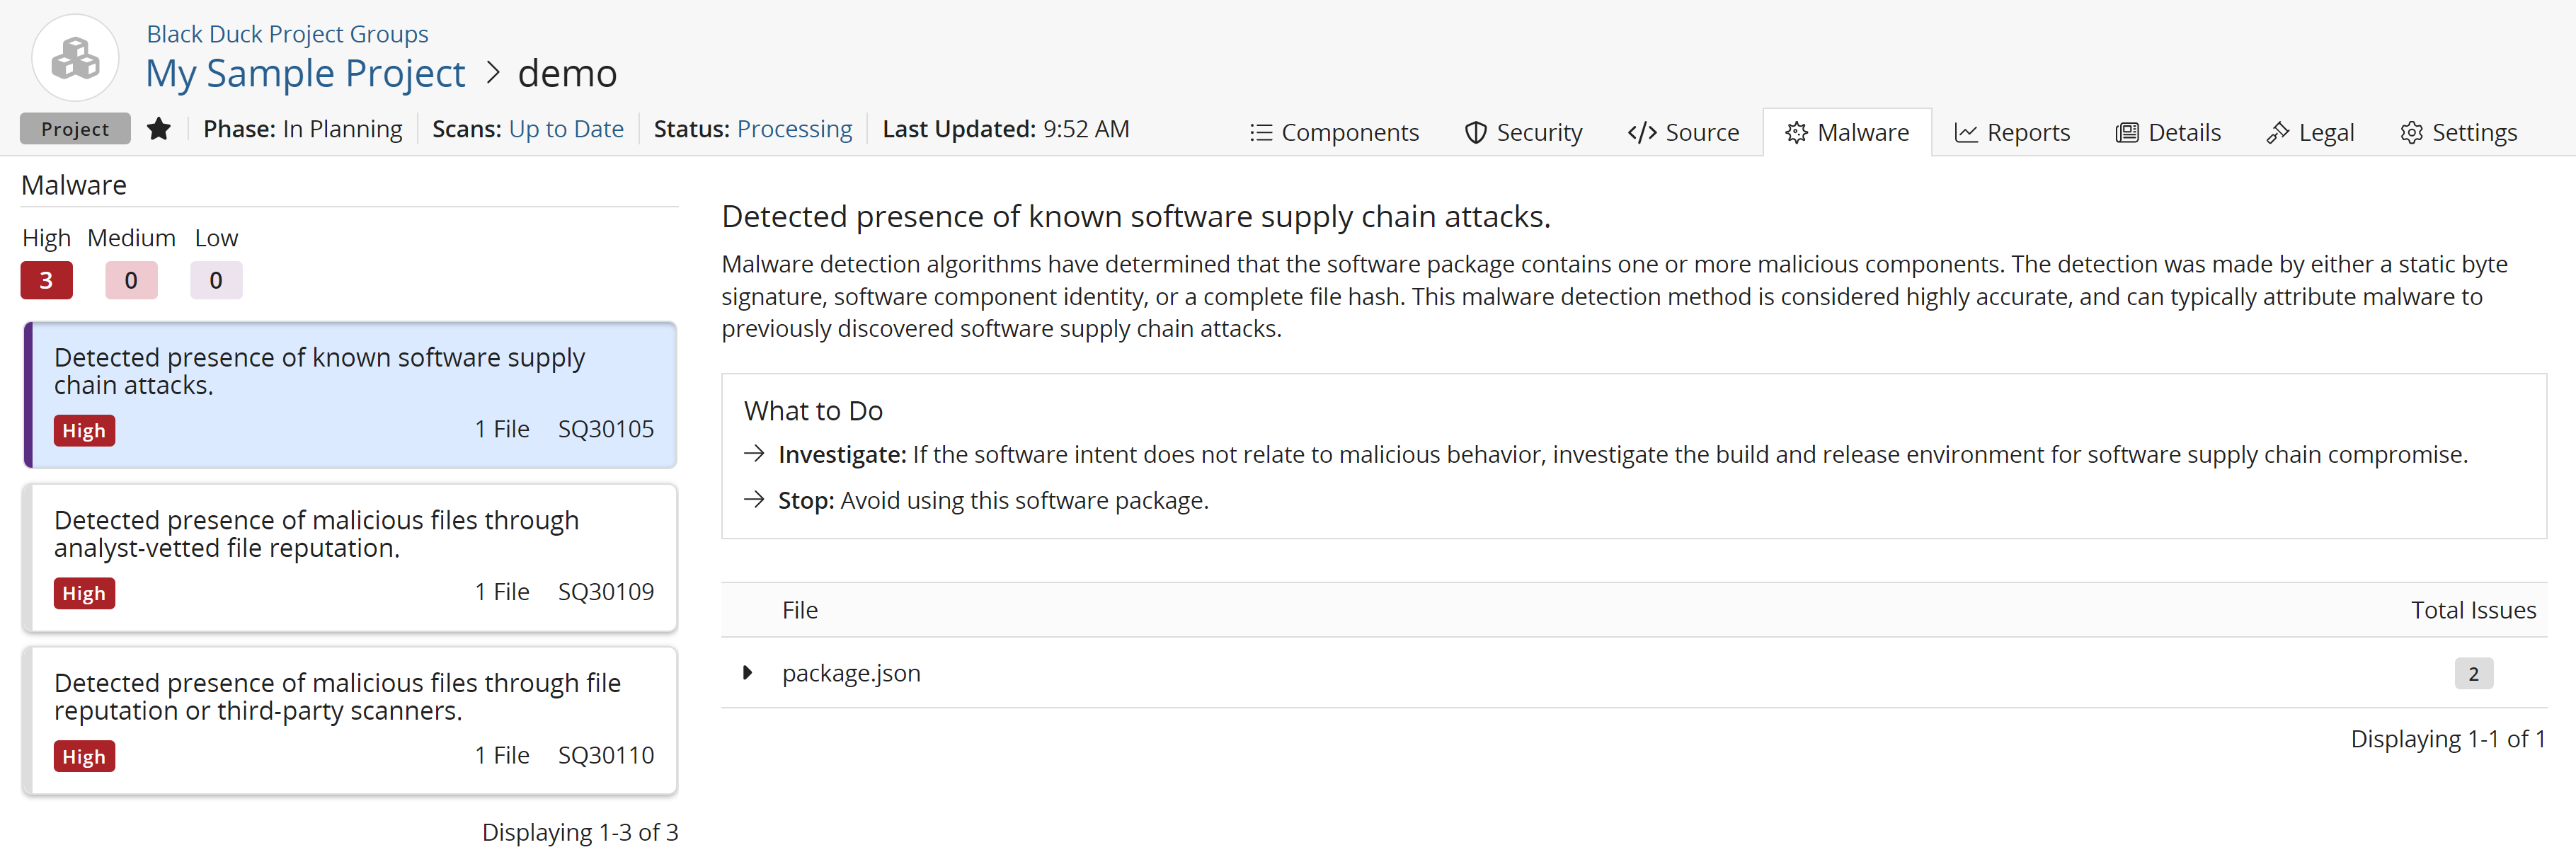The height and width of the screenshot is (857, 2576).
Task: Click the Stop recommendation text
Action: (x=993, y=501)
